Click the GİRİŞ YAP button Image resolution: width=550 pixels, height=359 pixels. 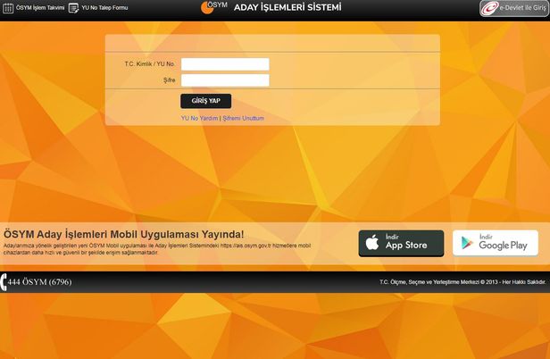pyautogui.click(x=206, y=101)
